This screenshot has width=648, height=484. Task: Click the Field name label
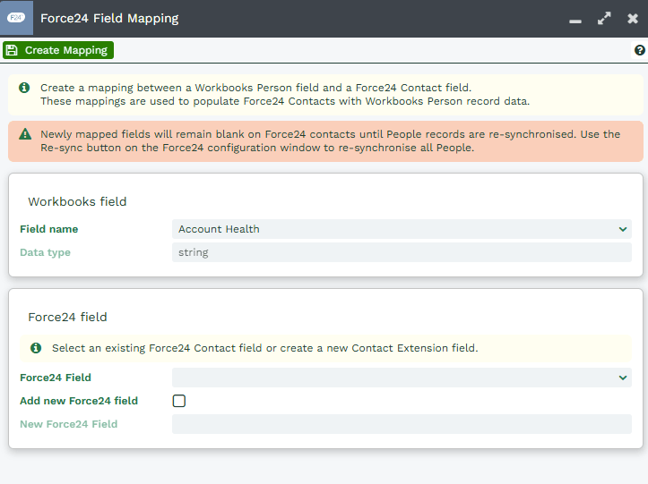point(48,229)
